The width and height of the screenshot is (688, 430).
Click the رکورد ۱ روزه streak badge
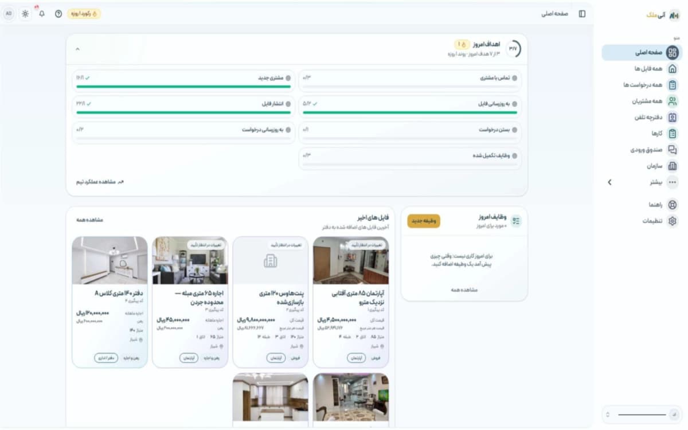[84, 14]
